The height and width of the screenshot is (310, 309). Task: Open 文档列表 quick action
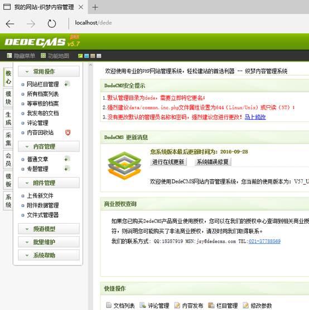point(120,305)
